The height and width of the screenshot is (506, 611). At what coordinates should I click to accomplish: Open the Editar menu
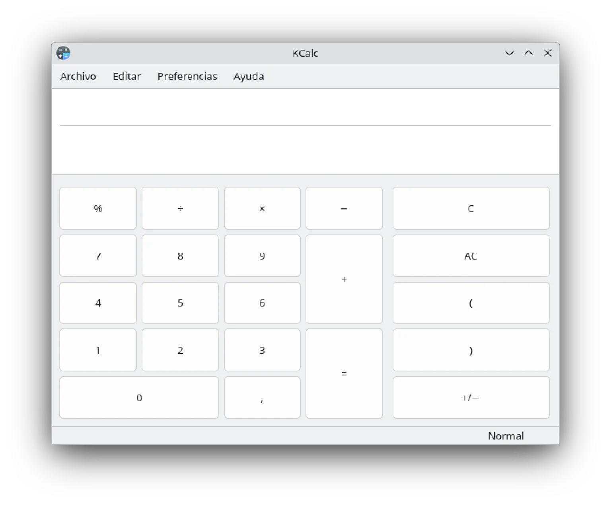coord(127,76)
